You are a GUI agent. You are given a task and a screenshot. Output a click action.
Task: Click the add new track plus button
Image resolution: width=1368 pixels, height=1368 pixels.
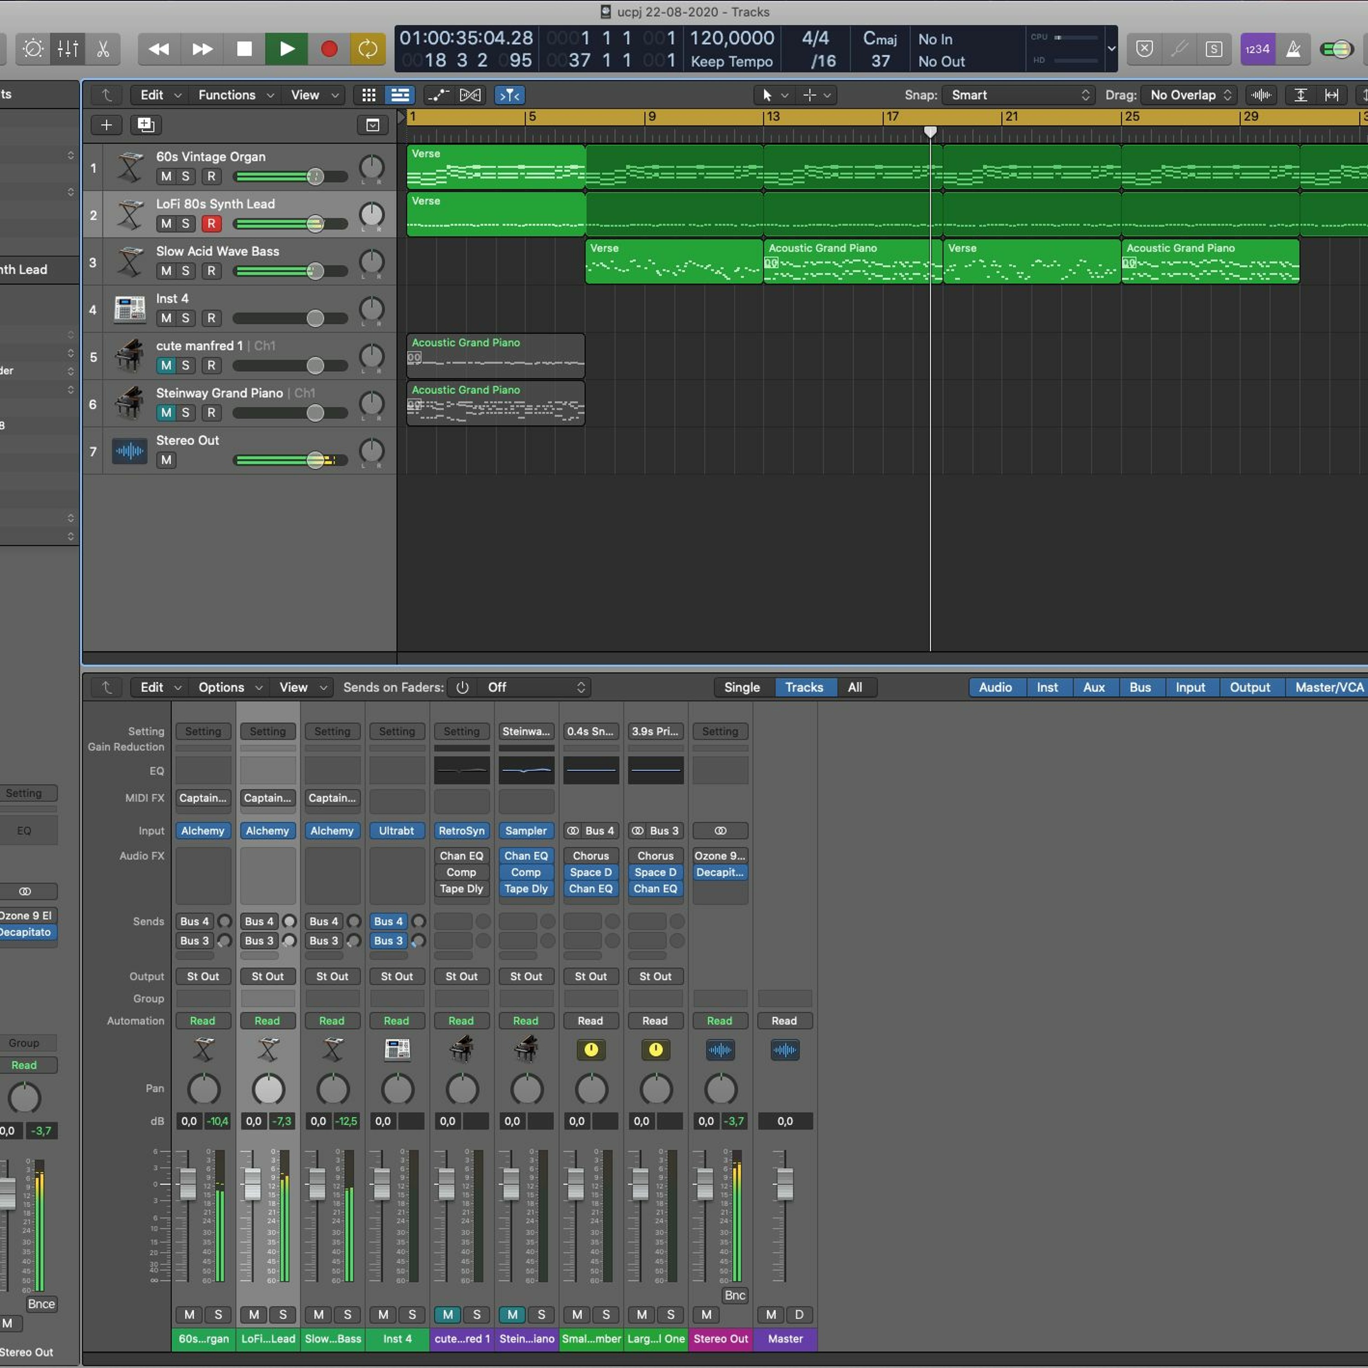coord(106,125)
